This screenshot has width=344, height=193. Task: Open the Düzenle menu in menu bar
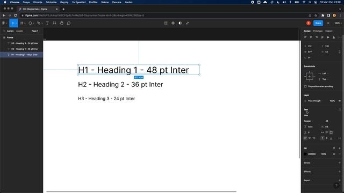(38, 2)
